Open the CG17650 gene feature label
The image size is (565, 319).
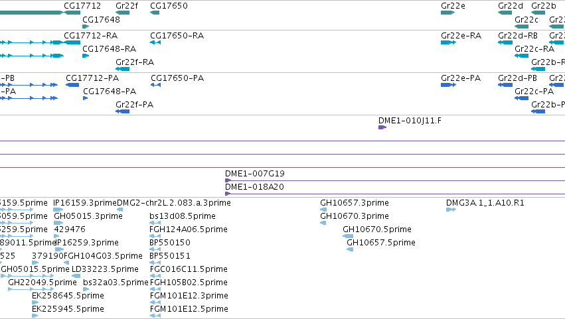click(169, 6)
